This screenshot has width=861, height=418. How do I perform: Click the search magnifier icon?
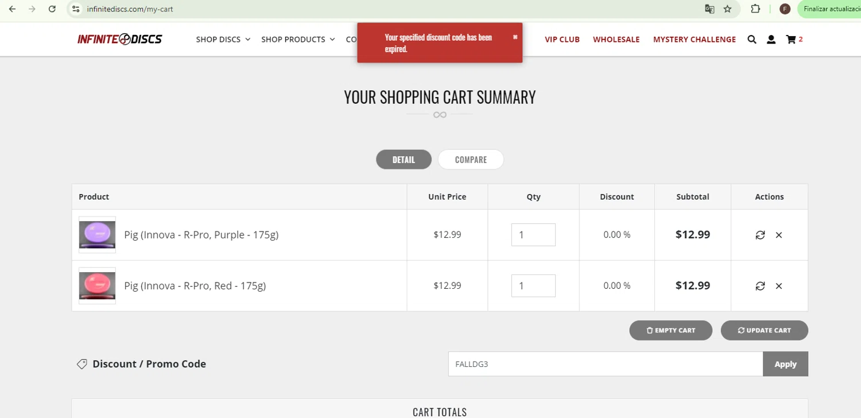[x=752, y=40]
